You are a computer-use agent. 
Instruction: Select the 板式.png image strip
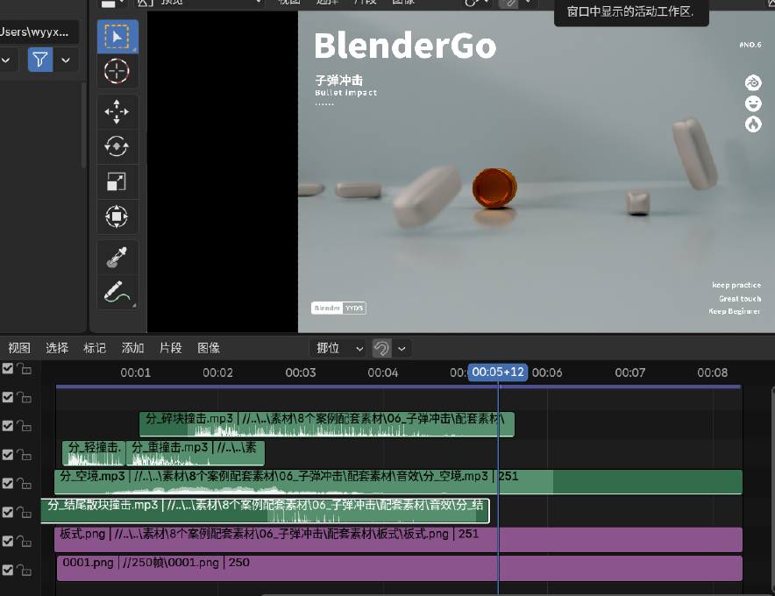pos(398,540)
